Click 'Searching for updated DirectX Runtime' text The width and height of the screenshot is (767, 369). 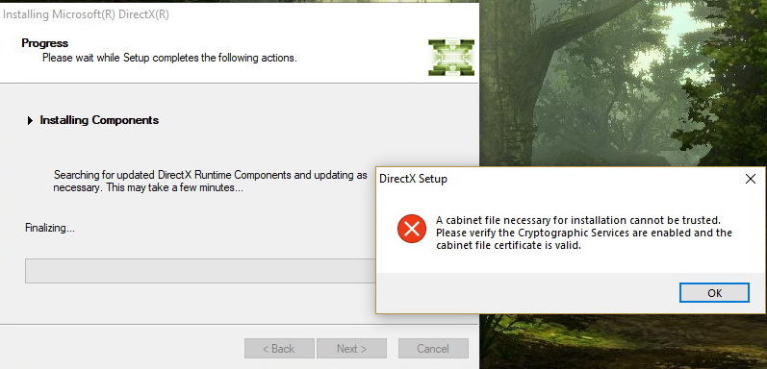click(x=211, y=182)
